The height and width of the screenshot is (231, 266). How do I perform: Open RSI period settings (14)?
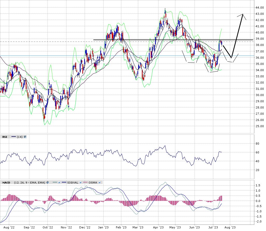point(20,137)
